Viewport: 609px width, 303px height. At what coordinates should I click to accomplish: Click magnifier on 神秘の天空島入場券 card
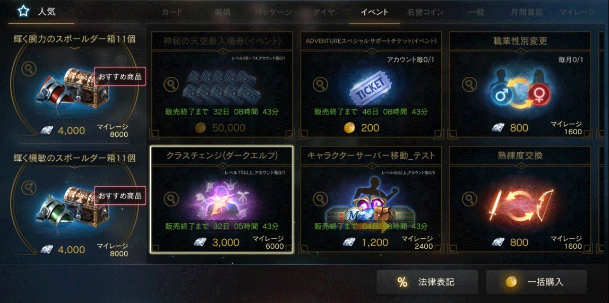(x=171, y=83)
